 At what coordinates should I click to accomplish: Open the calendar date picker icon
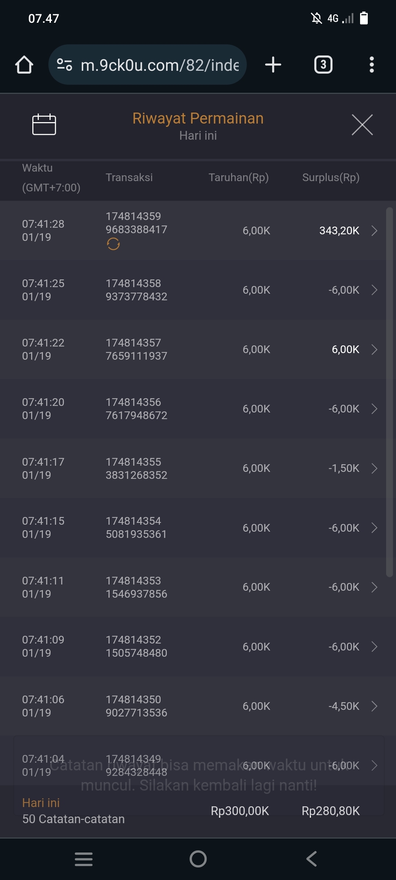44,125
